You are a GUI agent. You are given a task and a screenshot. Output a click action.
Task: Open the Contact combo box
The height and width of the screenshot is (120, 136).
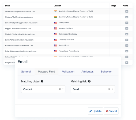pyautogui.click(x=43, y=89)
